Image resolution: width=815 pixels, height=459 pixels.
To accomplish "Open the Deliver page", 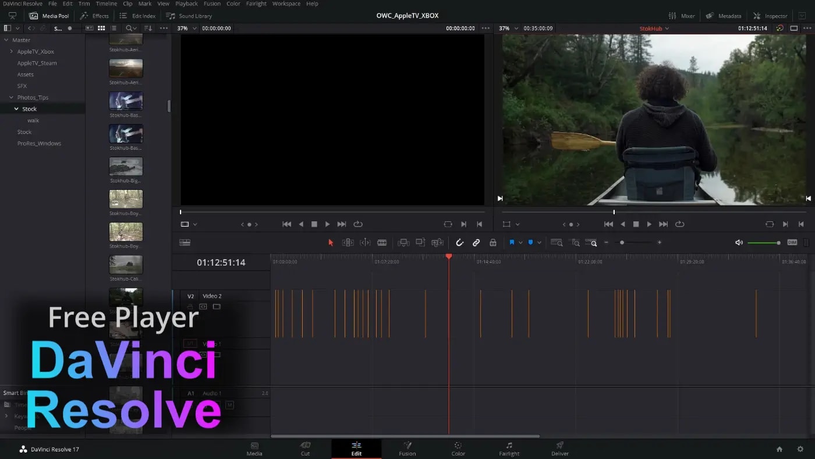I will click(560, 449).
